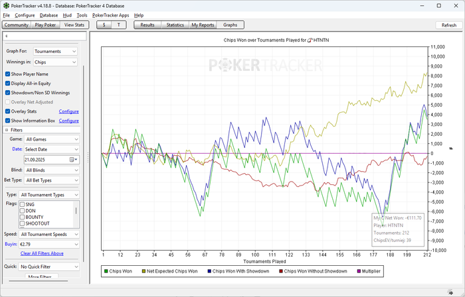Select cash games '$' button
Screen dimensions: 465x297
point(104,25)
